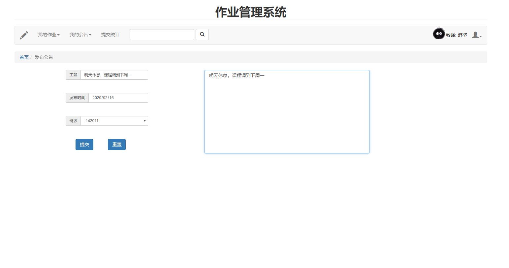Click the 发布时间 date field showing 2020/02/16
The height and width of the screenshot is (268, 509).
(118, 97)
